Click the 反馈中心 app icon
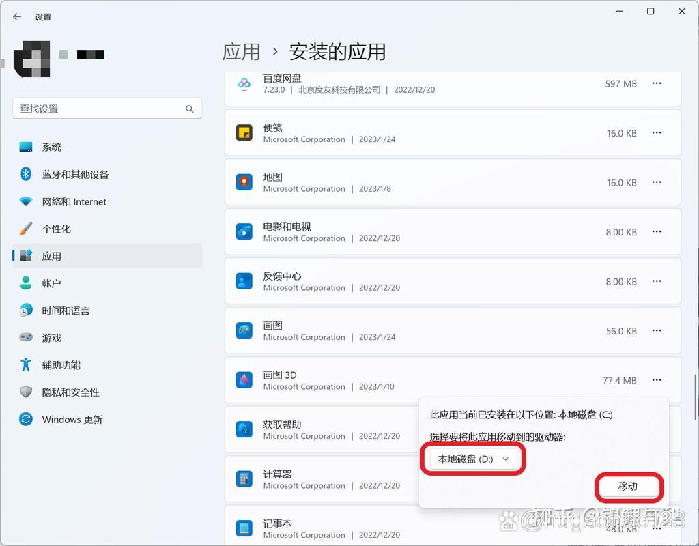The width and height of the screenshot is (699, 546). (244, 281)
